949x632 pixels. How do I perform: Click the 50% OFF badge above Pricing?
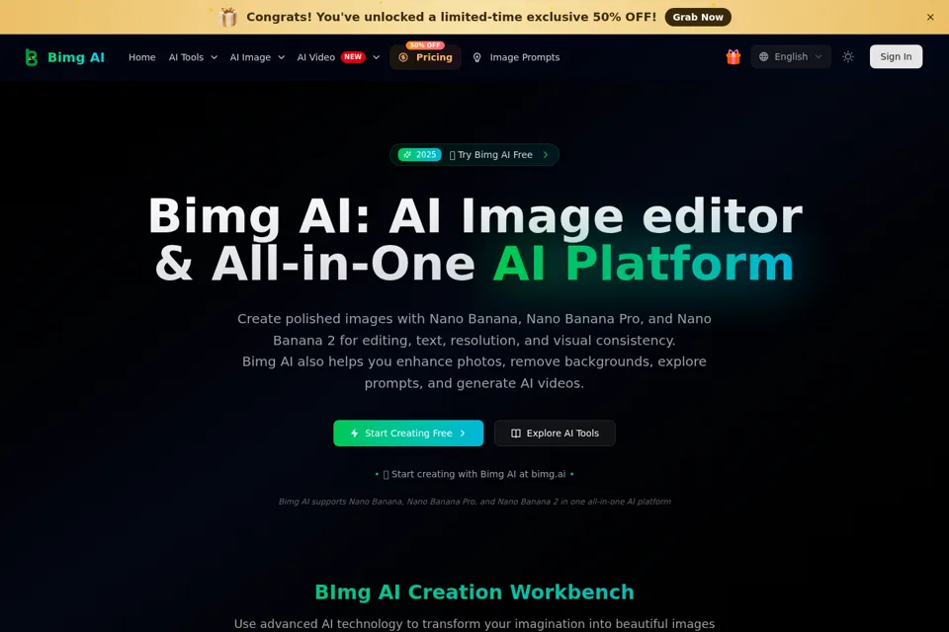[x=425, y=45]
